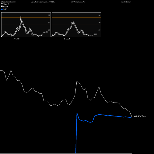Select the FAST stochastic chart label

pyautogui.click(x=17, y=39)
